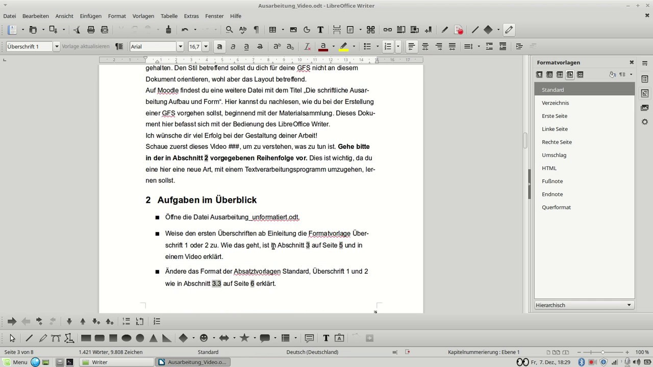The height and width of the screenshot is (367, 653).
Task: Open the print dialog via printer icon
Action: click(91, 30)
